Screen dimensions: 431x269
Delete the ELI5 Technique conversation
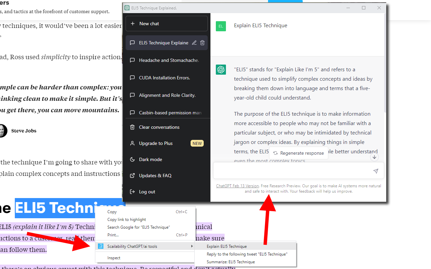click(202, 43)
